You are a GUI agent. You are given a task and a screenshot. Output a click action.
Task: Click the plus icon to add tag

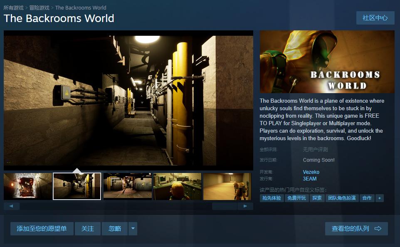(x=380, y=198)
